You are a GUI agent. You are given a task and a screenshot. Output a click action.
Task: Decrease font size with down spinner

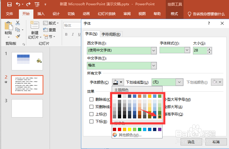(209, 52)
